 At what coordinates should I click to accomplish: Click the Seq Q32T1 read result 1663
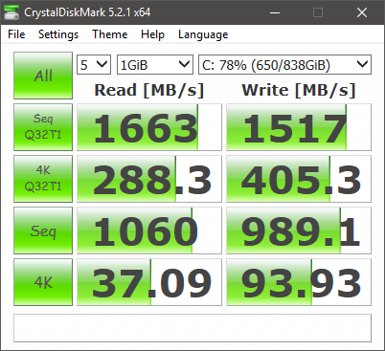(149, 127)
